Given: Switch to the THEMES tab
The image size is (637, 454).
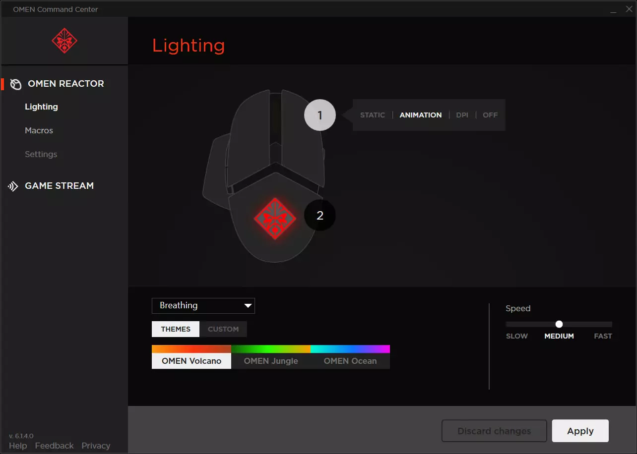Looking at the screenshot, I should (x=176, y=329).
